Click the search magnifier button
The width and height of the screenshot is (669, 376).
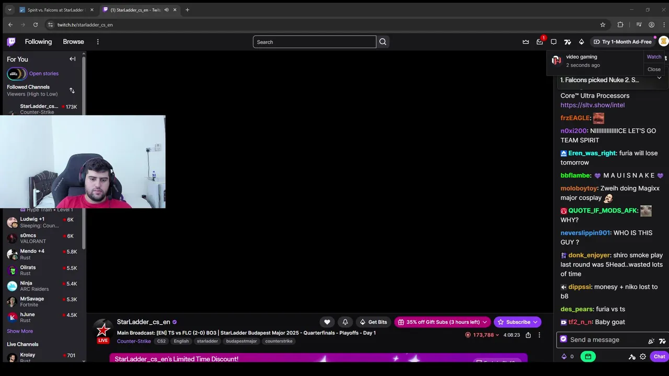click(x=383, y=42)
